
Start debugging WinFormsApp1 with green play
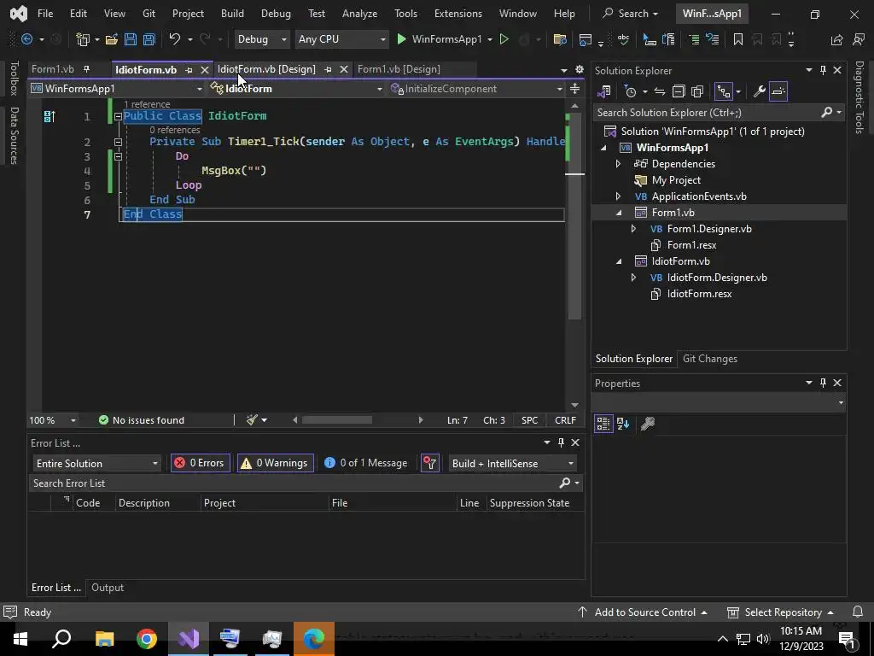(x=401, y=39)
